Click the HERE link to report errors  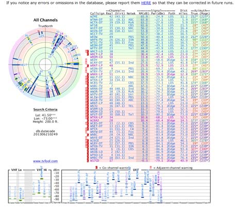(146, 3)
